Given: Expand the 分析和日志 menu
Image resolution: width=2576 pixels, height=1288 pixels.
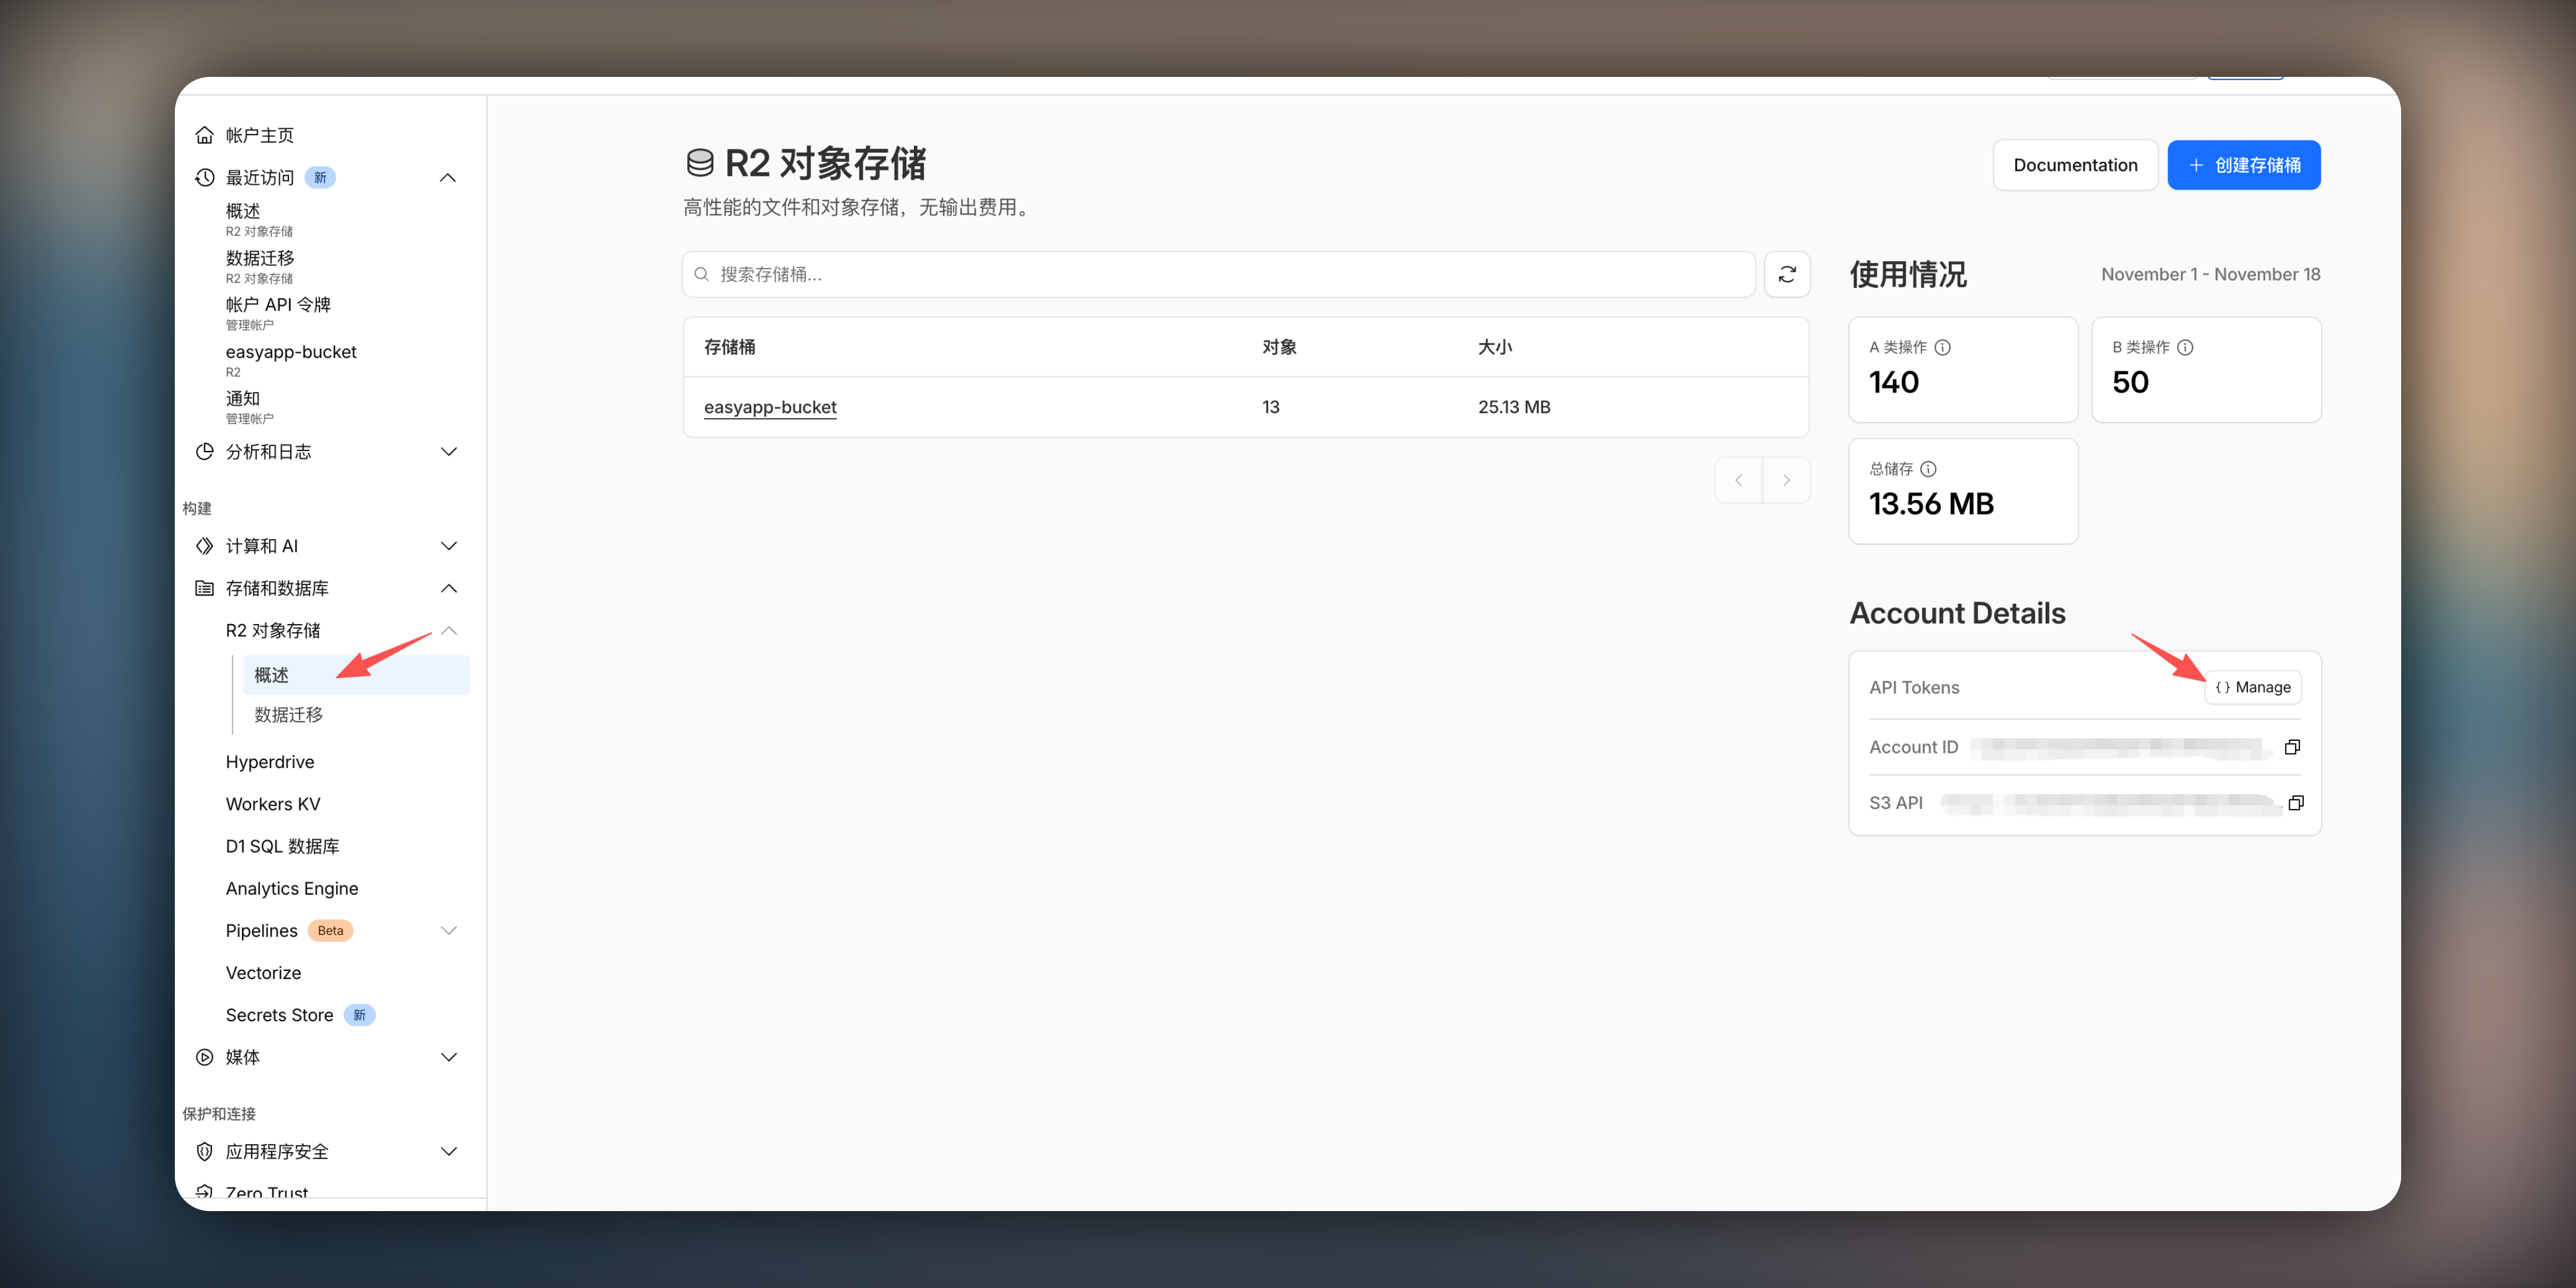Looking at the screenshot, I should (448, 452).
